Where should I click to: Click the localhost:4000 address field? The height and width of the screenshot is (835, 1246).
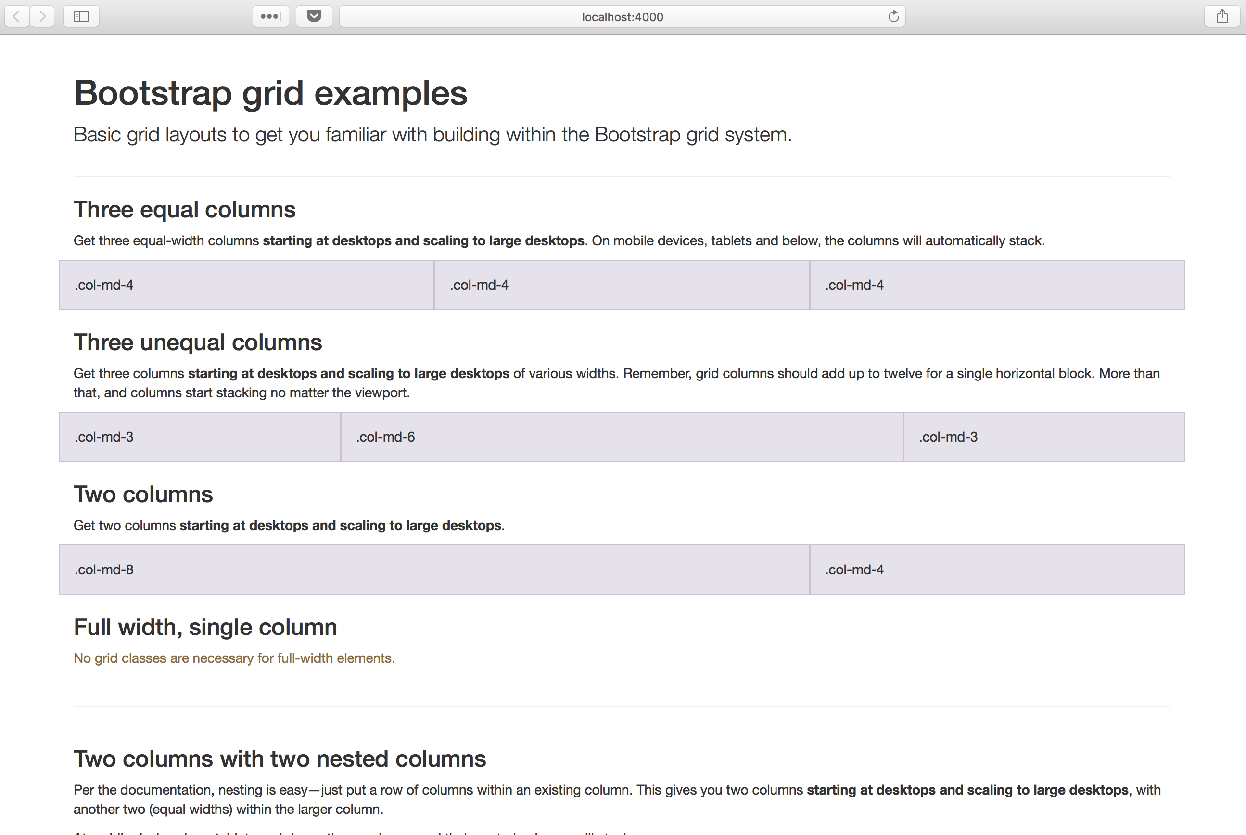(x=622, y=16)
